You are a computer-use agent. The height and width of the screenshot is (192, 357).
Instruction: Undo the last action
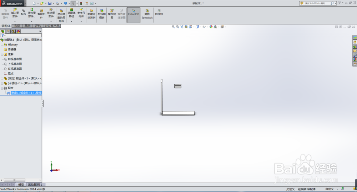point(66,4)
